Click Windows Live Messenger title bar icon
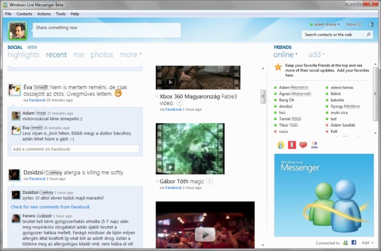Viewport: 381px width, 251px height. (5, 5)
